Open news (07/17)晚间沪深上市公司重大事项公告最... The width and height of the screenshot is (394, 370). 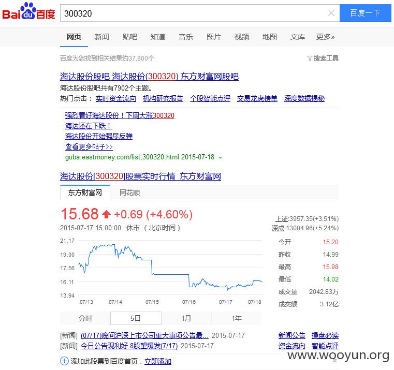tap(144, 335)
